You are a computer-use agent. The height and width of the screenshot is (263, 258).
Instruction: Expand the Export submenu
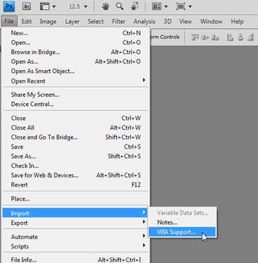click(x=76, y=223)
